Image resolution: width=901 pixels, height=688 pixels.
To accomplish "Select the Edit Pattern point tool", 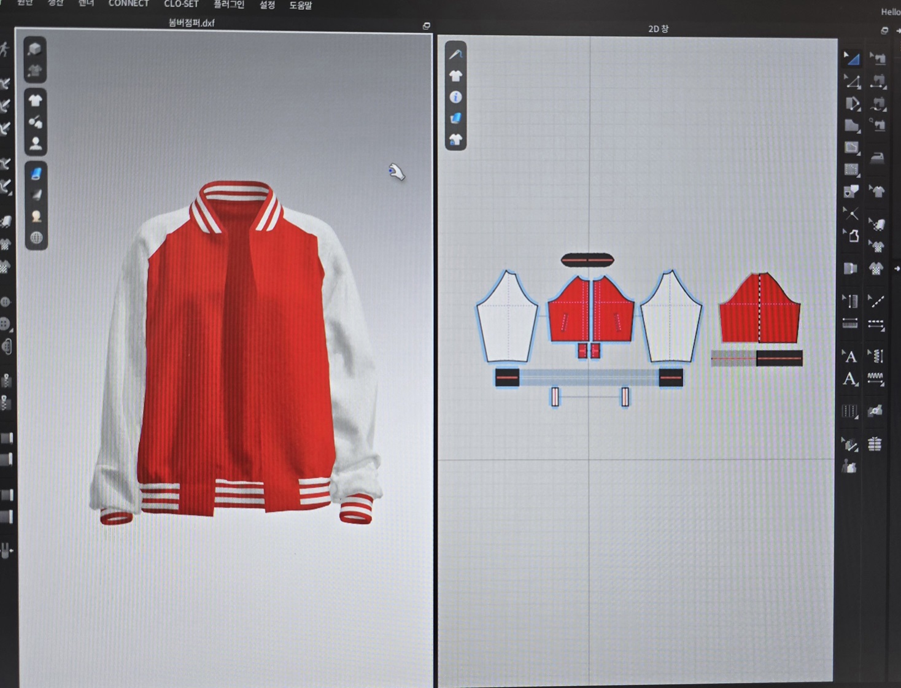I will click(852, 81).
